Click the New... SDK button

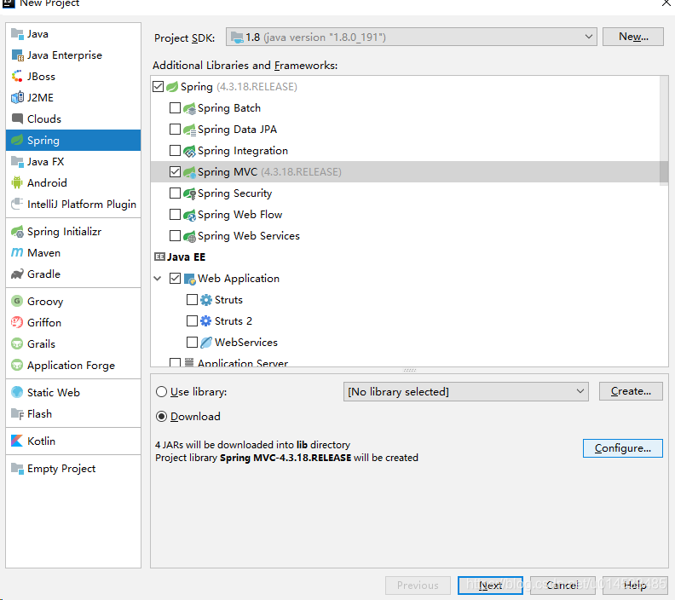pyautogui.click(x=632, y=37)
